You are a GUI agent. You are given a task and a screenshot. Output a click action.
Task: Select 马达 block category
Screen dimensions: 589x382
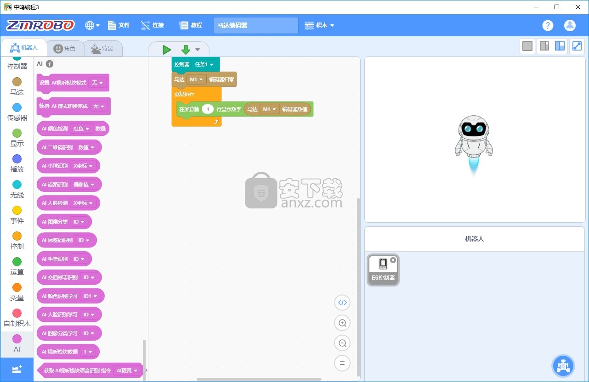pos(17,87)
